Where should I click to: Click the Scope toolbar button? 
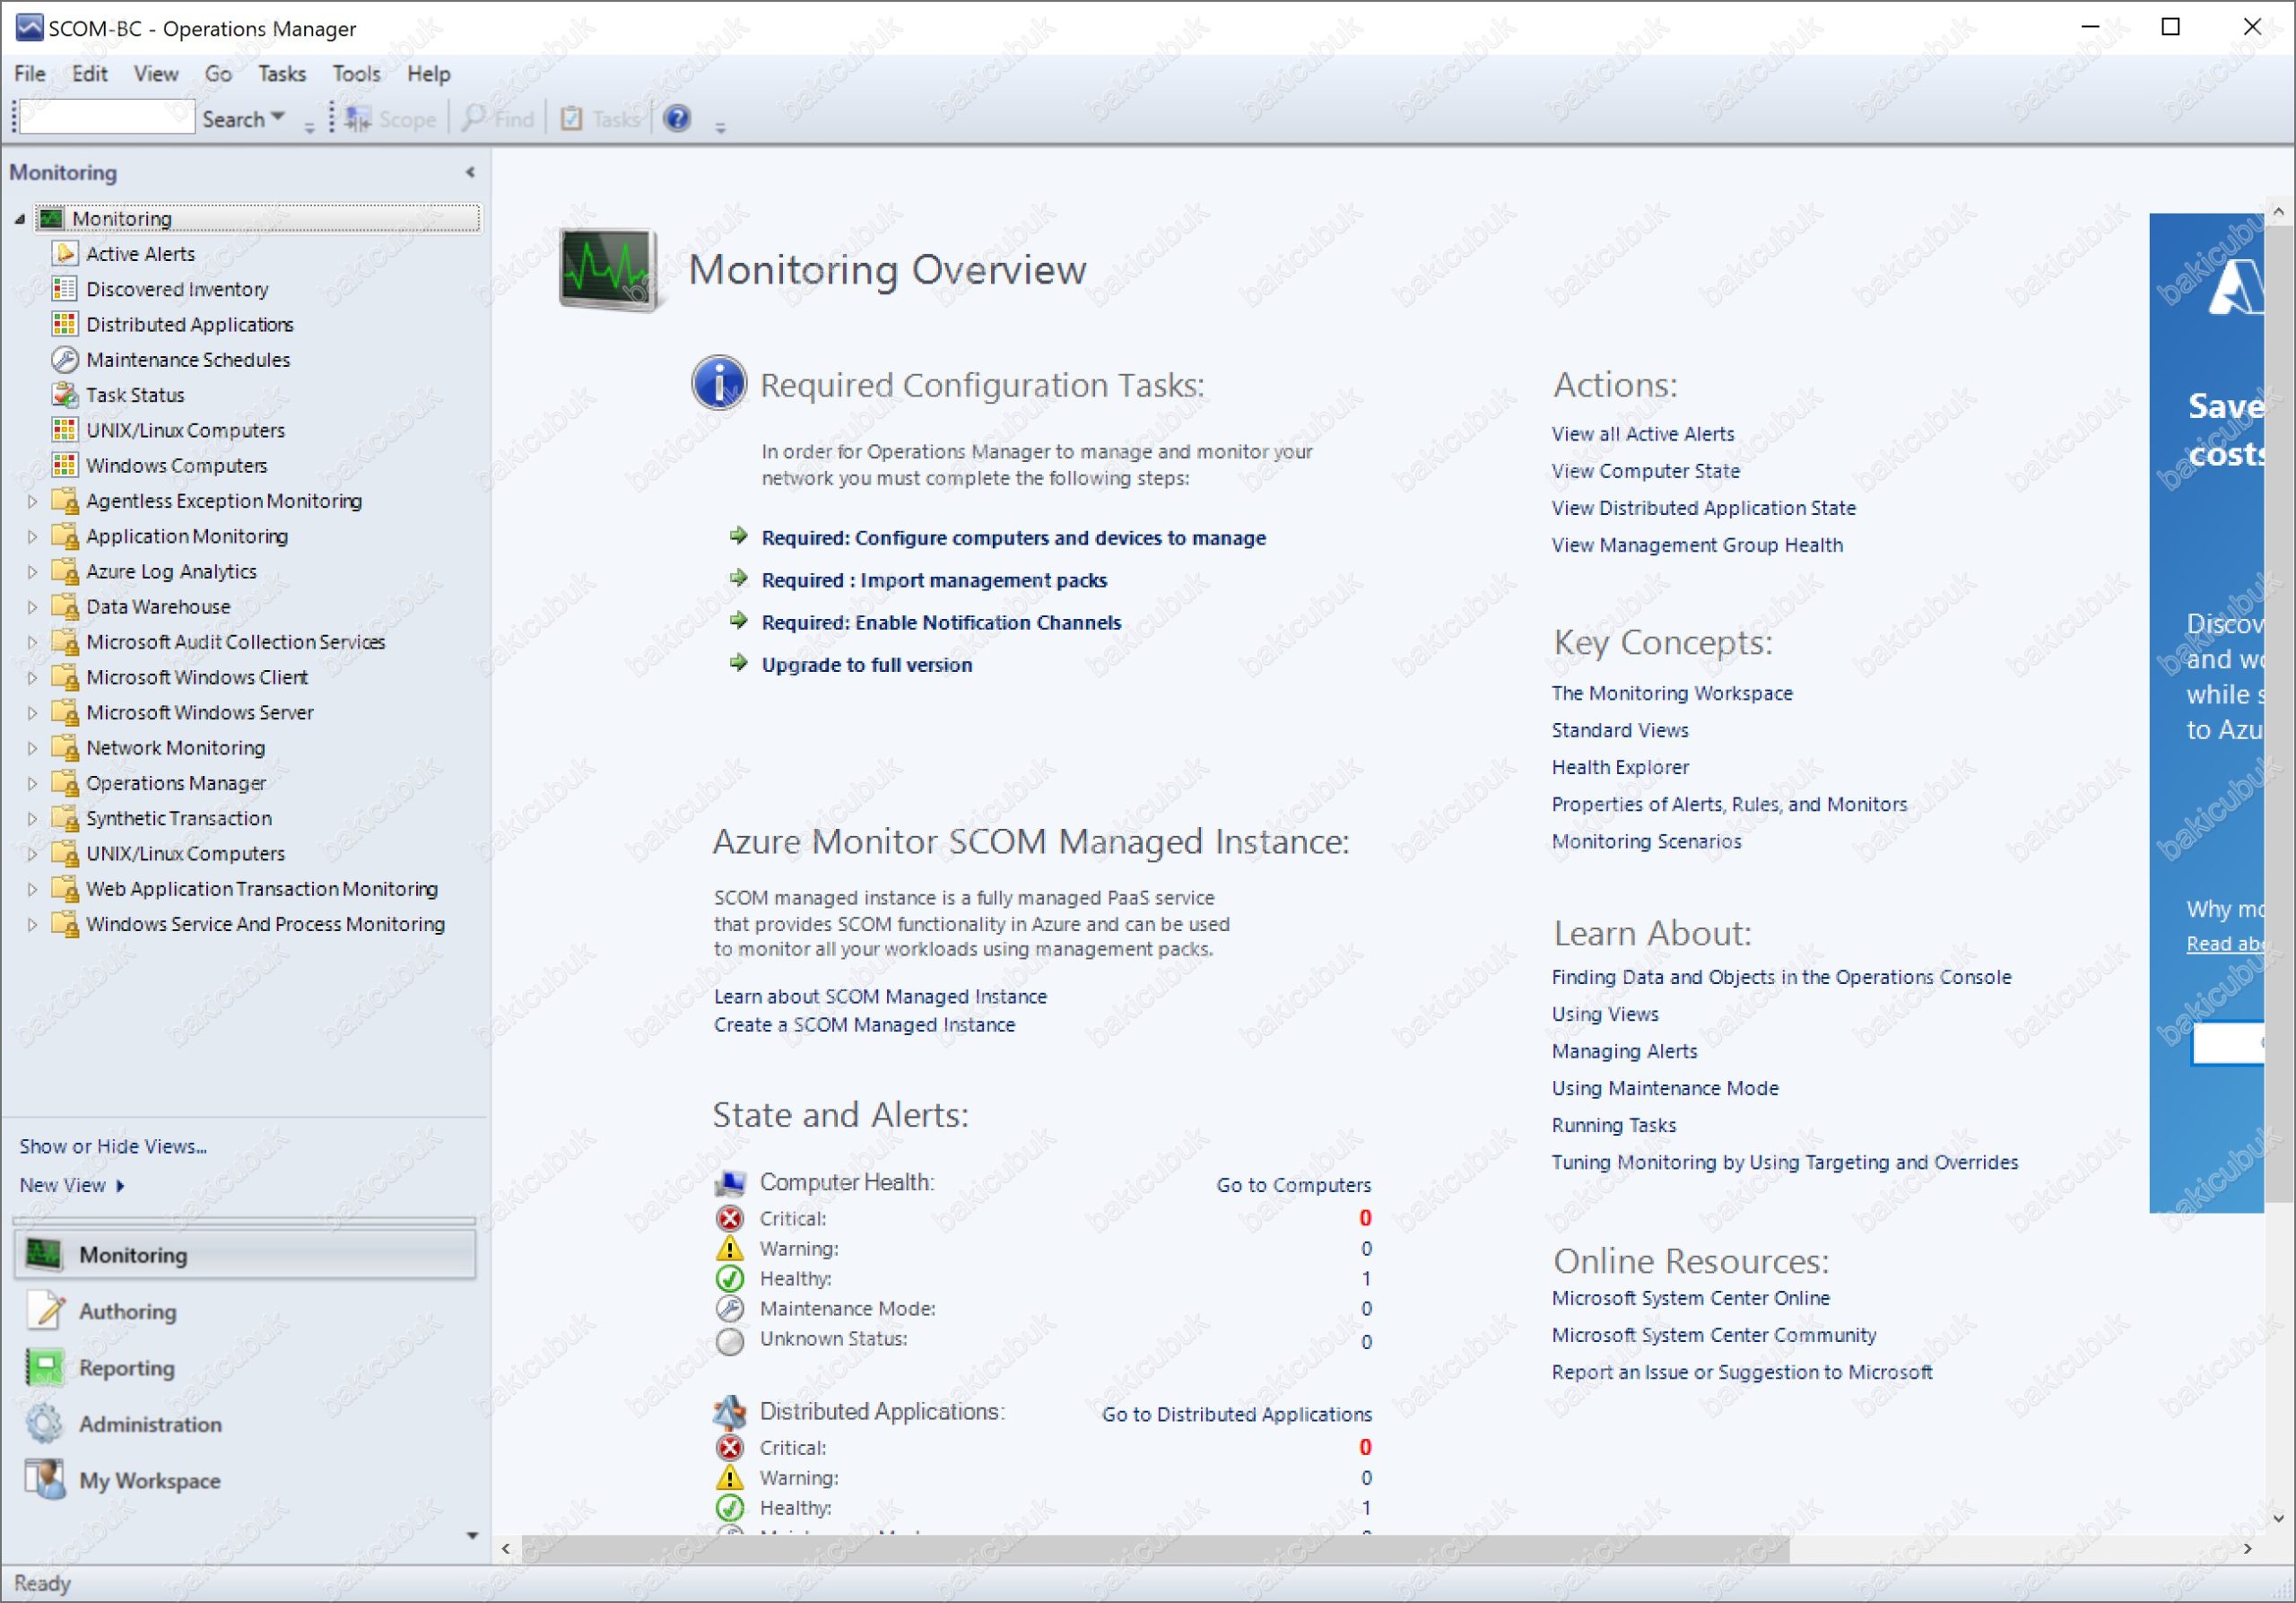click(x=391, y=119)
